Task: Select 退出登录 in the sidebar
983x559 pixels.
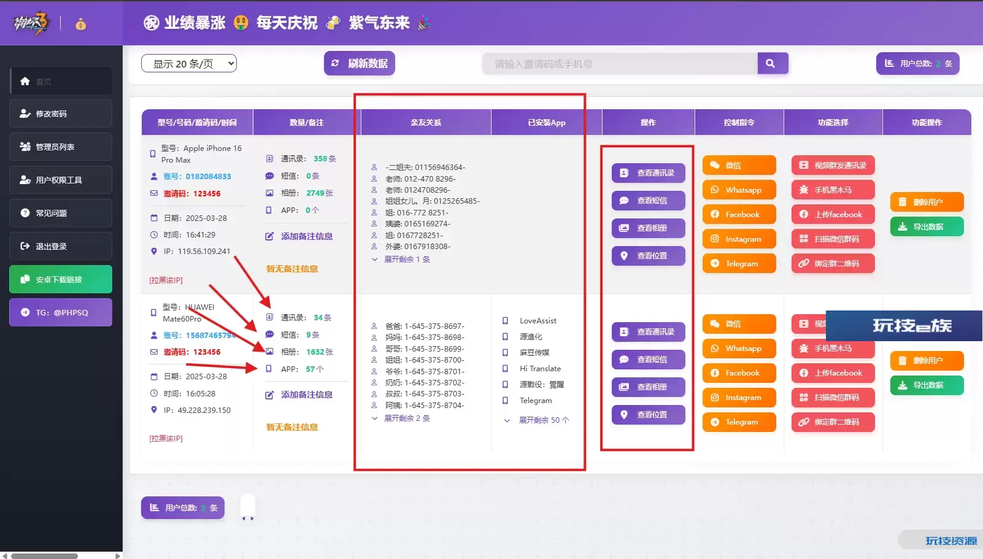Action: (61, 246)
